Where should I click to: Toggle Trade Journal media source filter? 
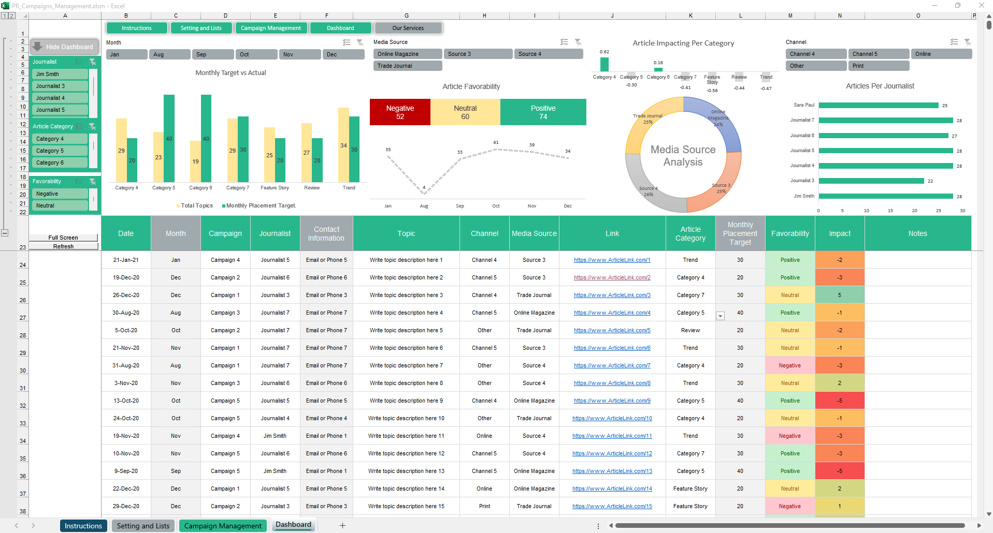(407, 66)
